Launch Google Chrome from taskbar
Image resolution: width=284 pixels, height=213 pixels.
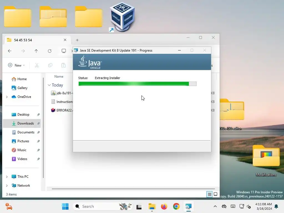tap(176, 206)
